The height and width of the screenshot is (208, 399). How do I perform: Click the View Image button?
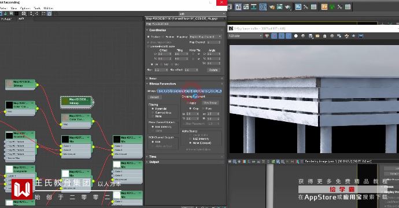tap(210, 103)
